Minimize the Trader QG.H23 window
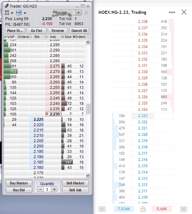This screenshot has width=192, height=214. point(77,7)
